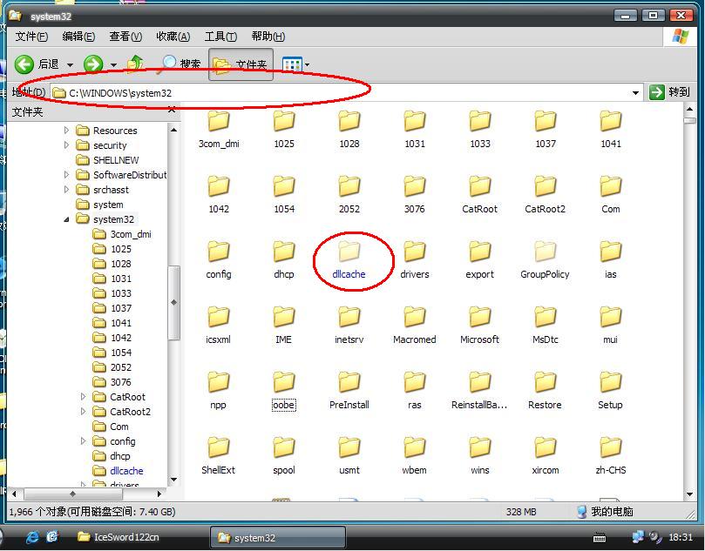Expand the CatRoot2 tree node

coord(83,412)
